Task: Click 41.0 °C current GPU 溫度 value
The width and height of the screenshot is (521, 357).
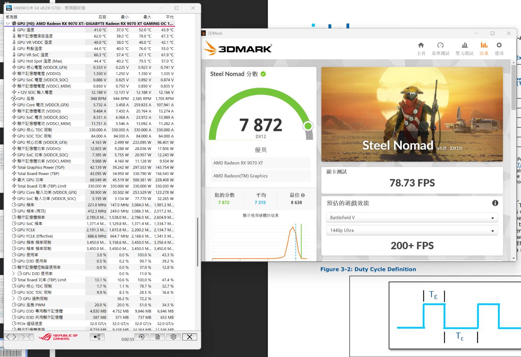Action: pos(100,30)
